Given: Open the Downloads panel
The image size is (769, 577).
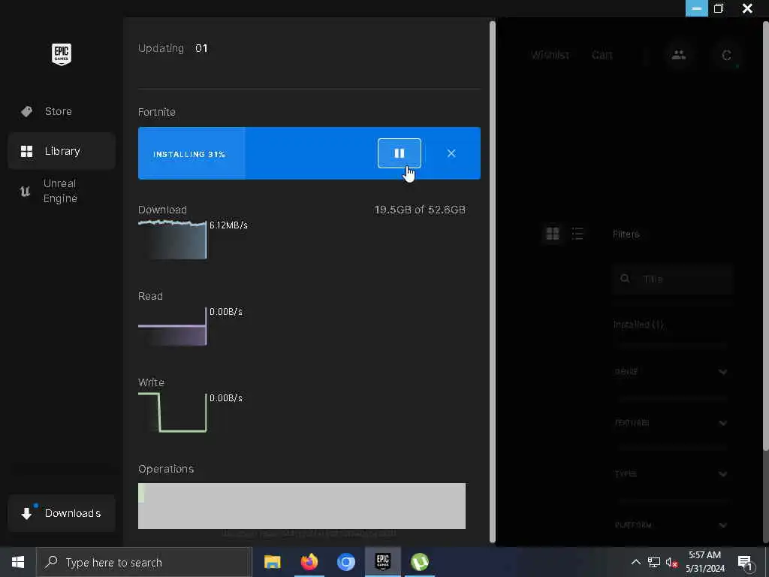Looking at the screenshot, I should click(x=62, y=513).
